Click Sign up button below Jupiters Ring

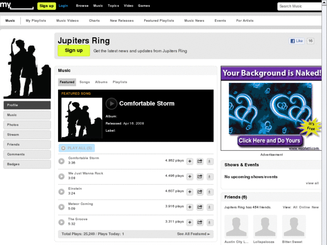click(x=74, y=50)
